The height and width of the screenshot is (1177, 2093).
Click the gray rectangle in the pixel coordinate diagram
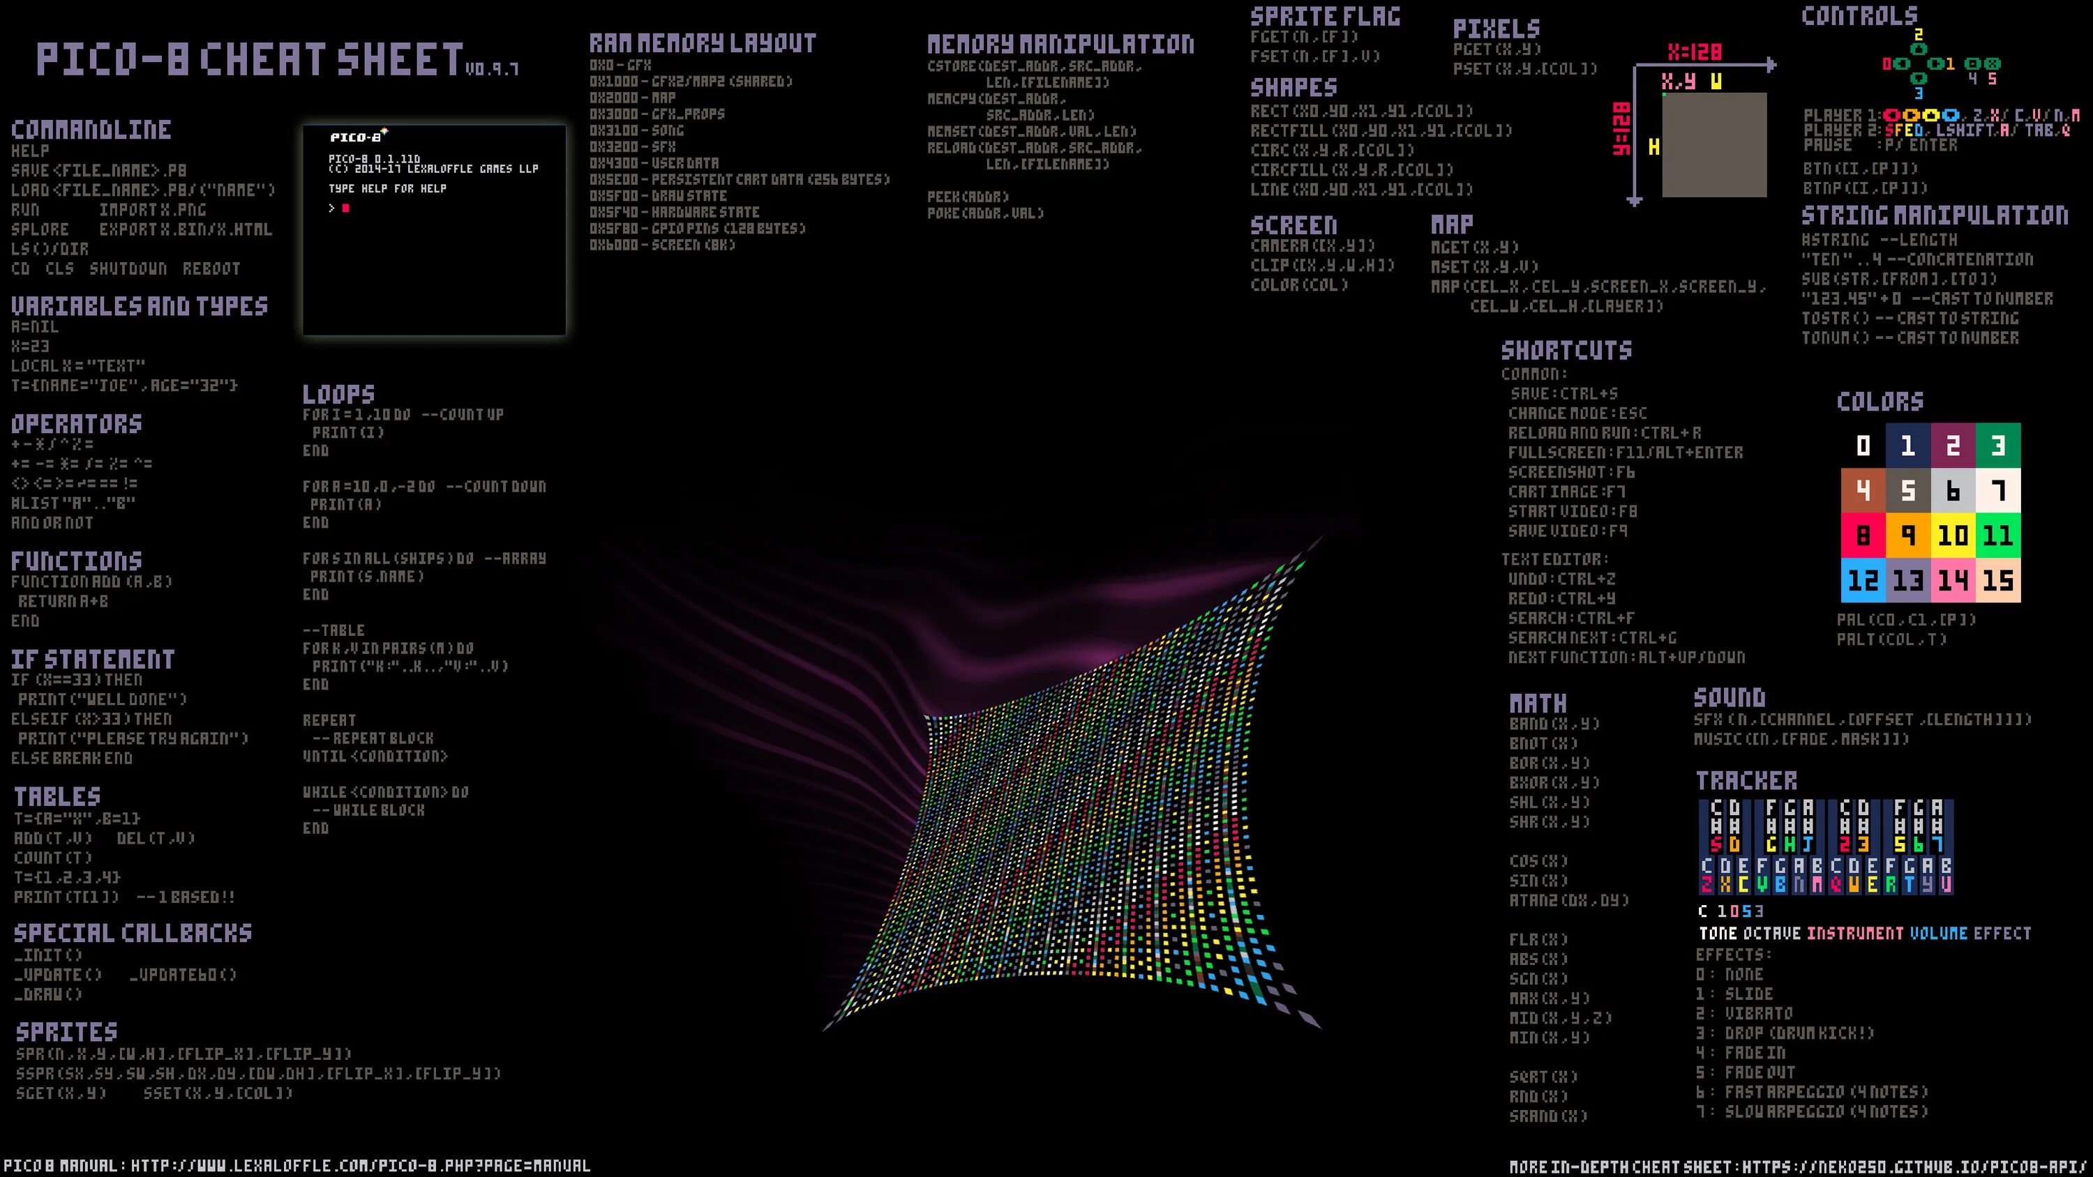pyautogui.click(x=1713, y=144)
